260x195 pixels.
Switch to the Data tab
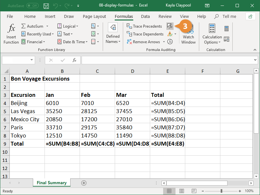coord(145,17)
